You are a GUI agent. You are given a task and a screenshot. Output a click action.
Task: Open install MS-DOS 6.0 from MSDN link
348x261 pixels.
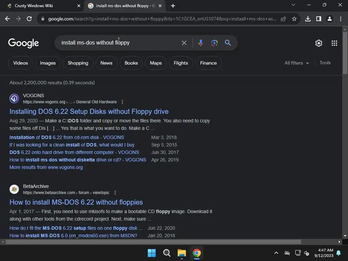pyautogui.click(x=73, y=236)
